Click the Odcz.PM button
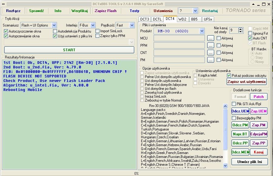Image resolution: width=273 pixels, height=176 pixels. point(240,125)
